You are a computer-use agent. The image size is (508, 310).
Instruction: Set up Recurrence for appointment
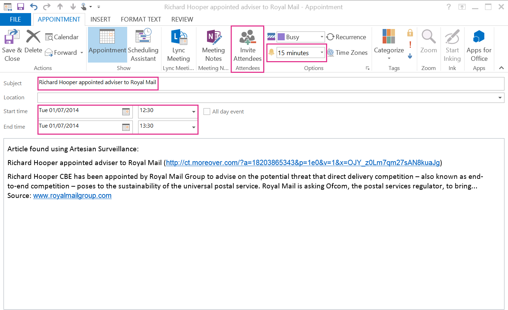[347, 37]
